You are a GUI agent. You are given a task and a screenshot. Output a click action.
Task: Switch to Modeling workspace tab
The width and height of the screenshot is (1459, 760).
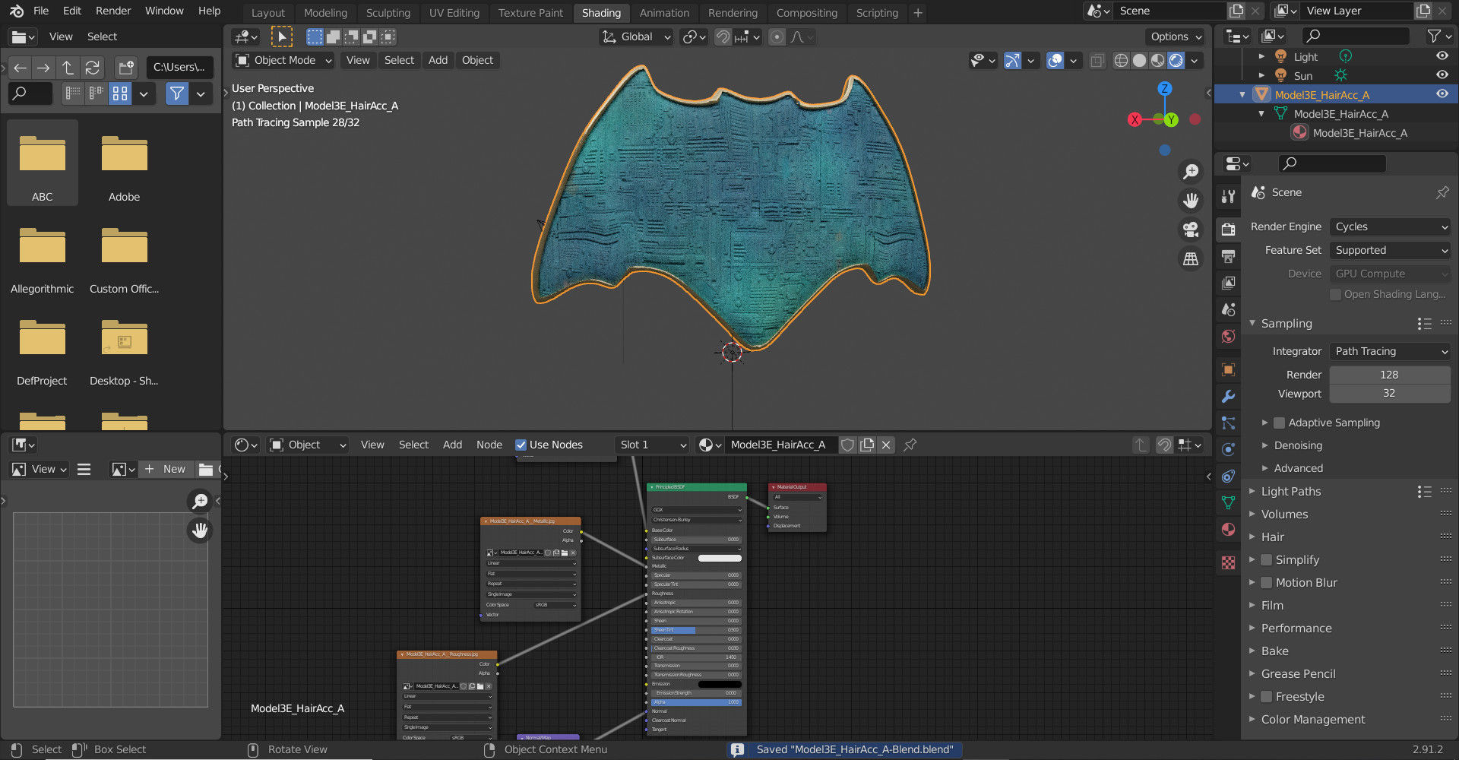coord(325,12)
